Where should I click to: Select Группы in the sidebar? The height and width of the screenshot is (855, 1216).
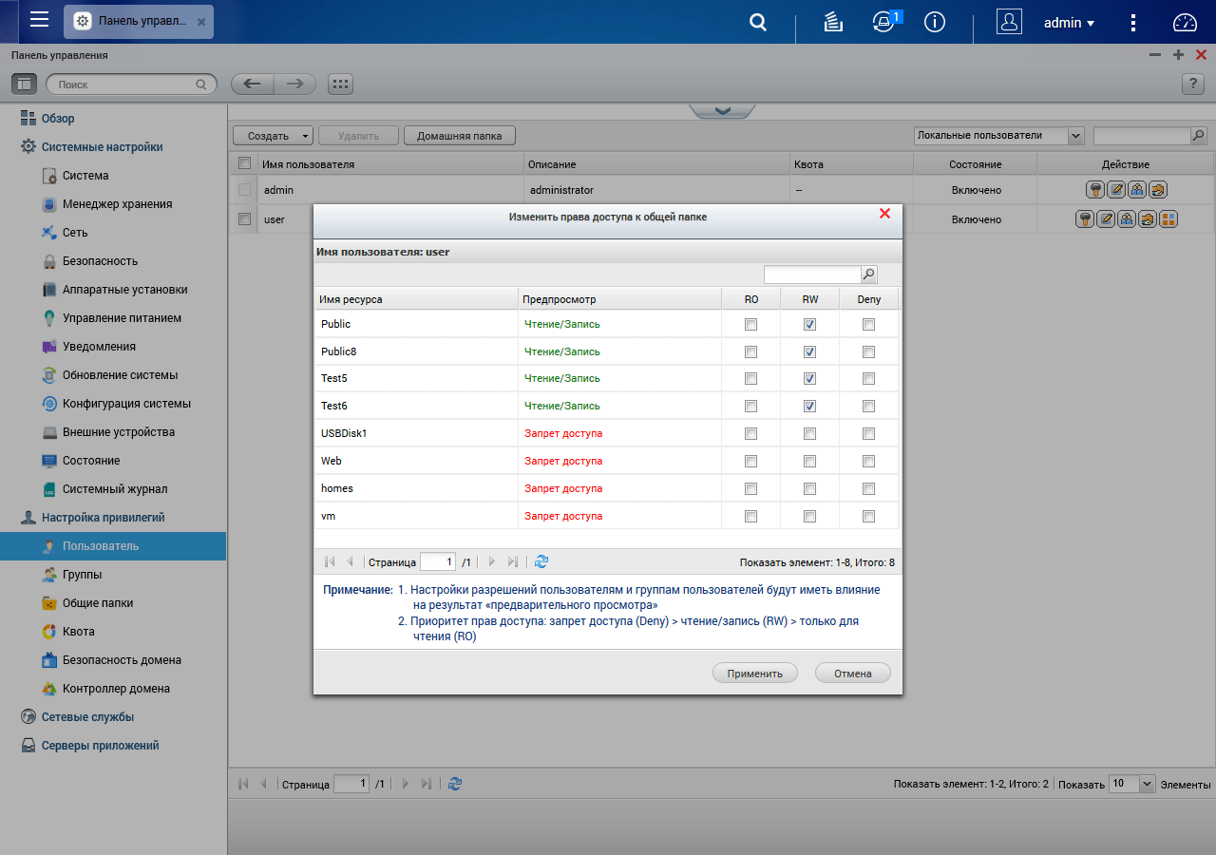coord(82,575)
